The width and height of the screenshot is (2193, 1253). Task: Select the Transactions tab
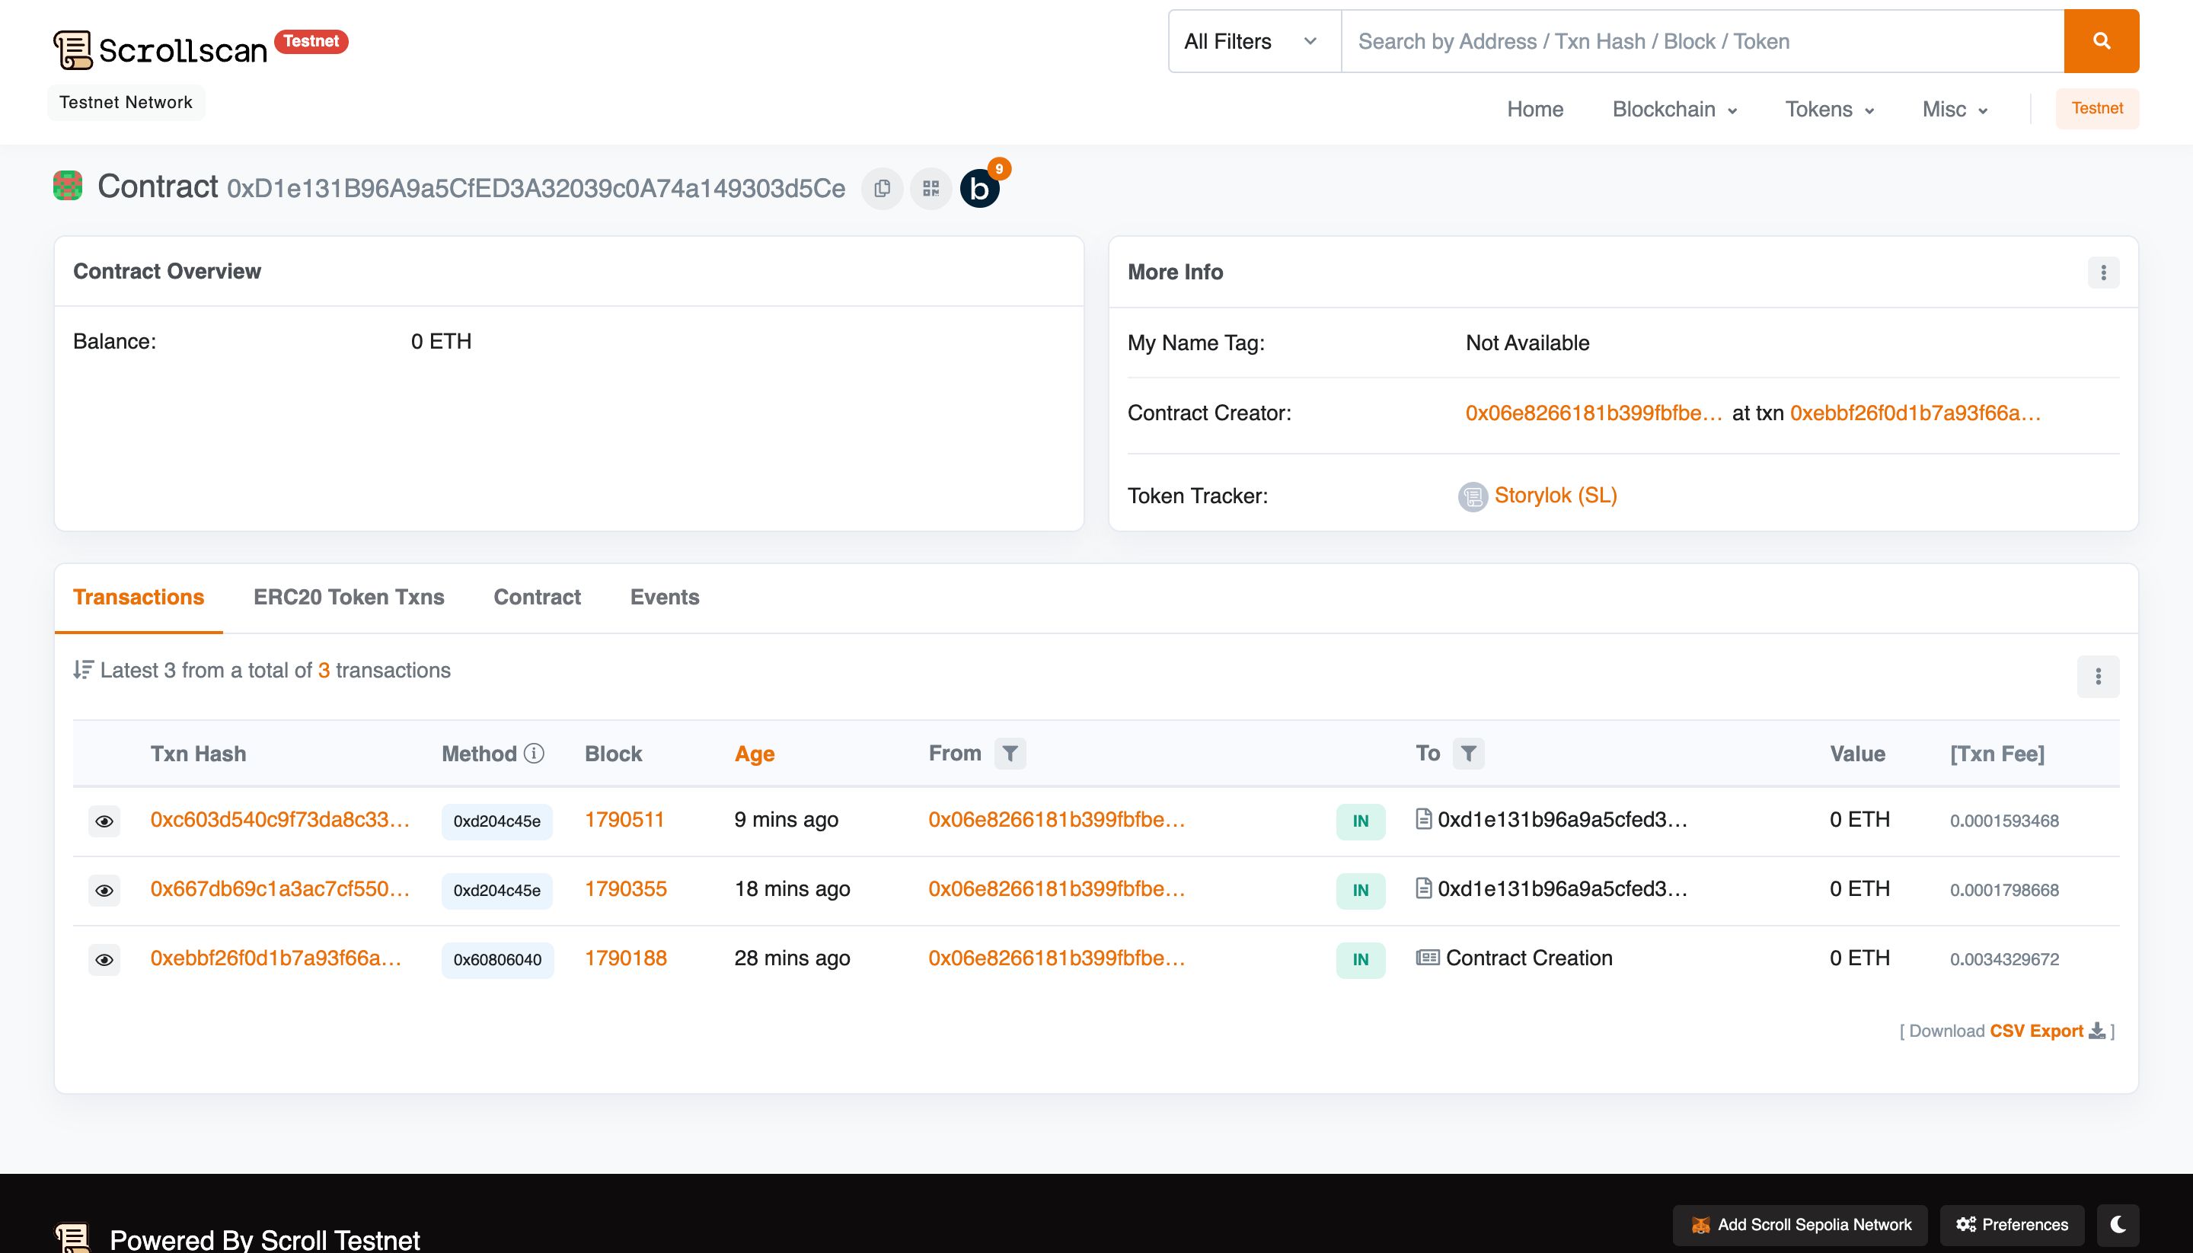click(x=139, y=598)
